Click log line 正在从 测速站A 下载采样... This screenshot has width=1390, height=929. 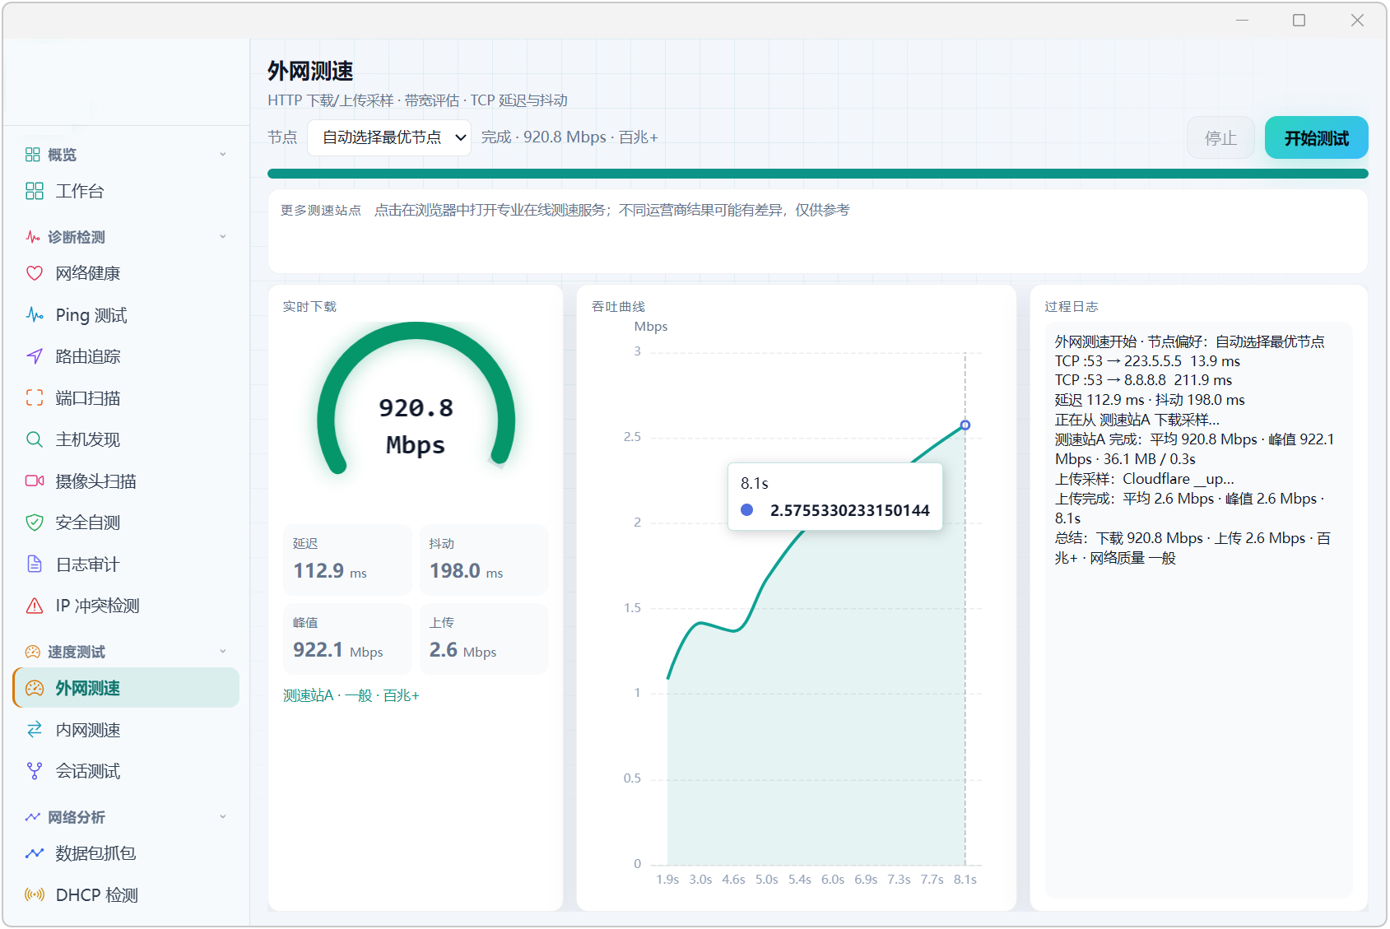point(1137,420)
